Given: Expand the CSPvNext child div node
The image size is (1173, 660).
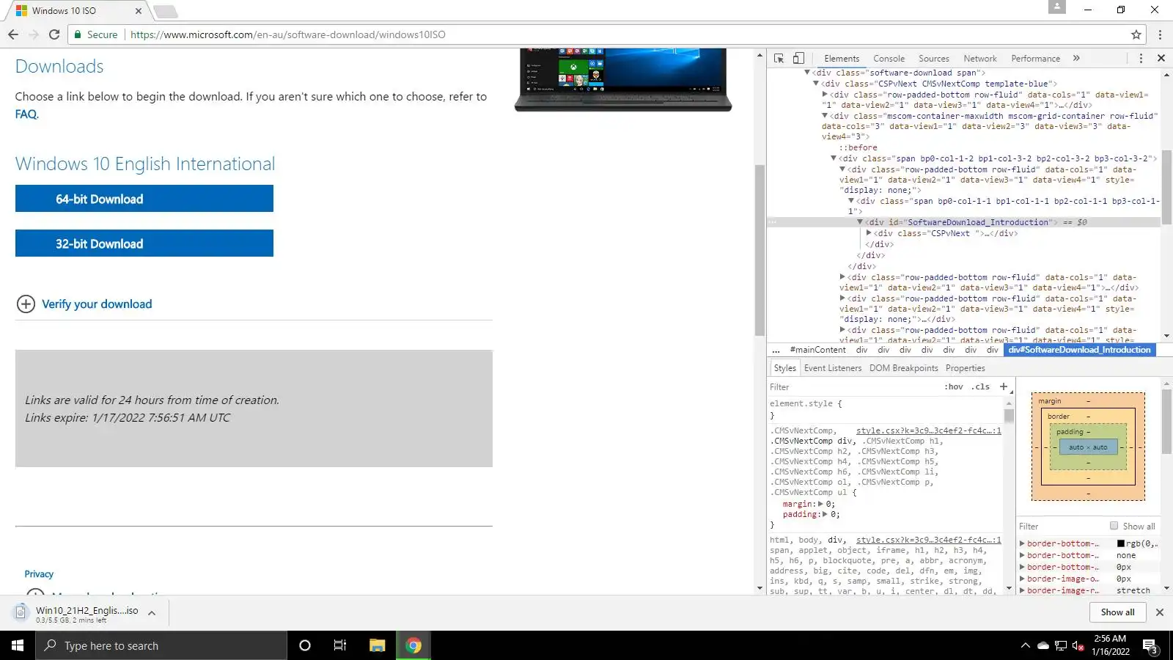Looking at the screenshot, I should (869, 233).
